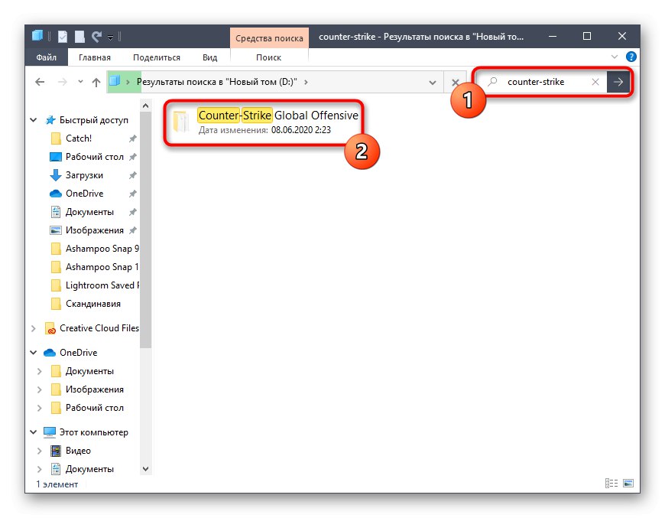Select Creative Cloud Files in sidebar
665x518 pixels.
point(99,328)
